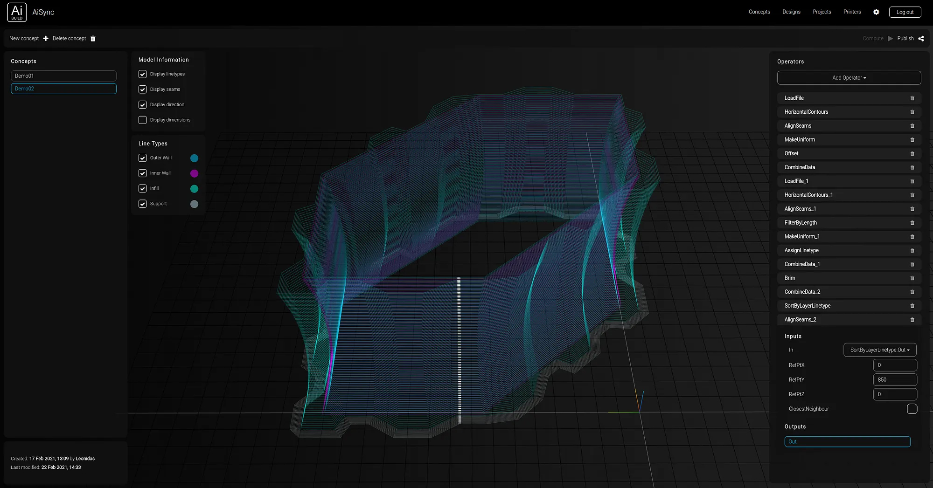Uncheck the Display seams option

click(142, 89)
